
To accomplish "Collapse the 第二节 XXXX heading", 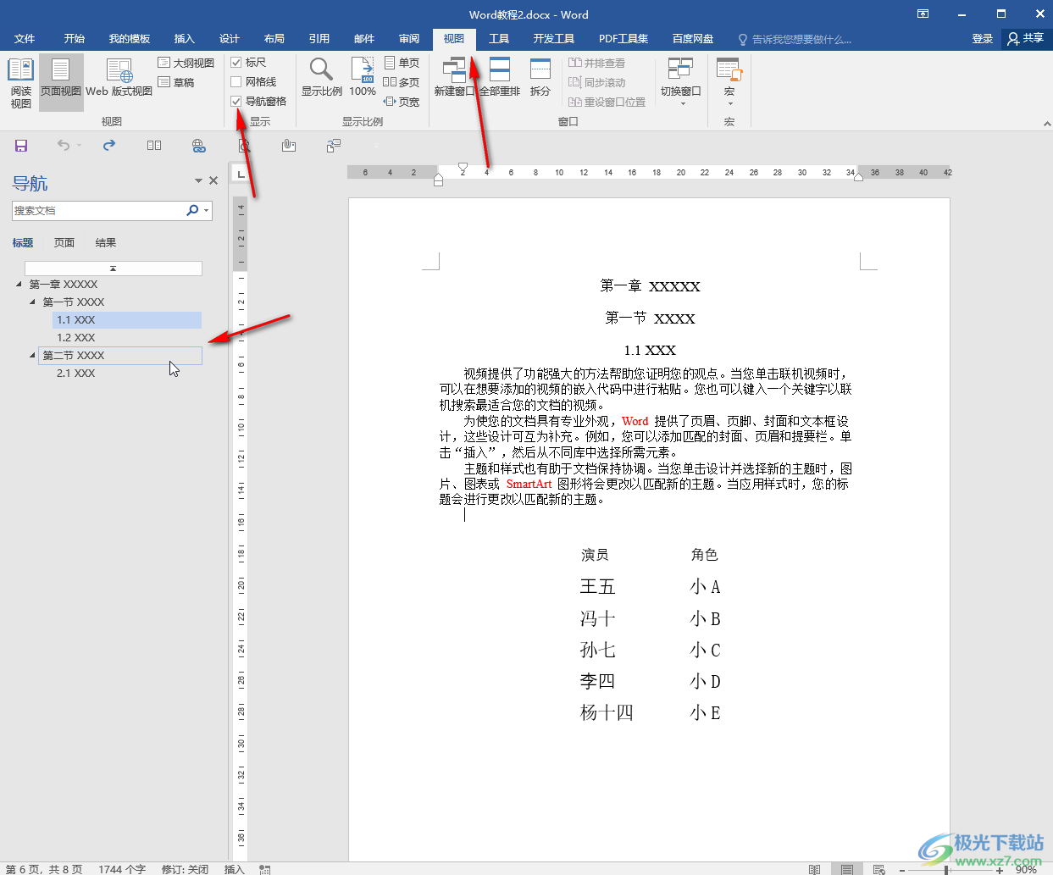I will pos(33,355).
